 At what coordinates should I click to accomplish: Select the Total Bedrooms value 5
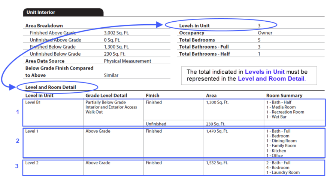[259, 40]
